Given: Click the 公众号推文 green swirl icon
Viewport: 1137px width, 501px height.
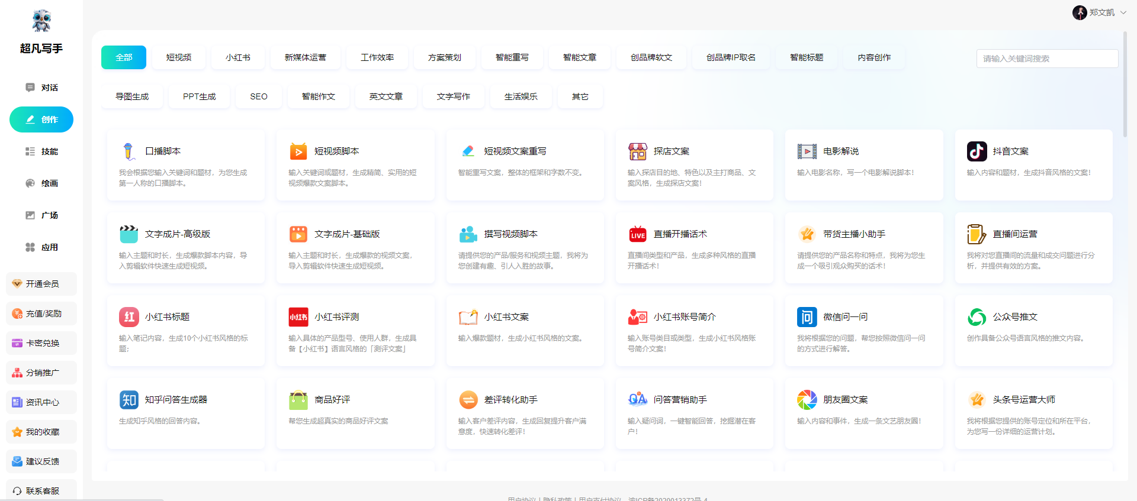Looking at the screenshot, I should pos(977,317).
